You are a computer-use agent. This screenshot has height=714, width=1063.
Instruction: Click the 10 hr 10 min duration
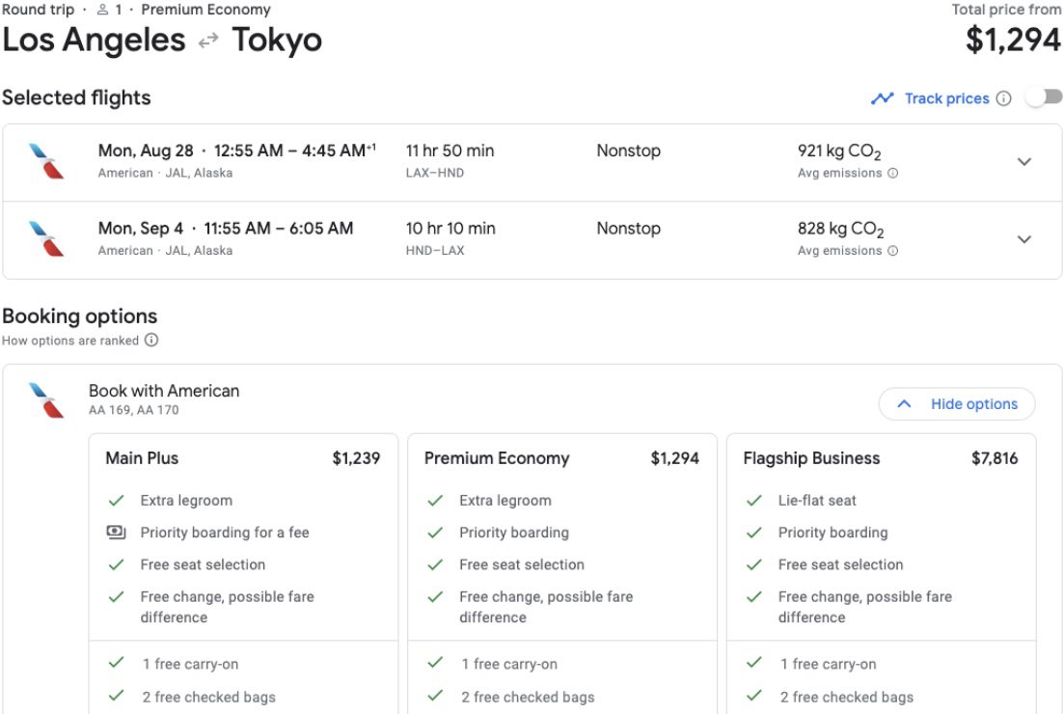click(450, 229)
